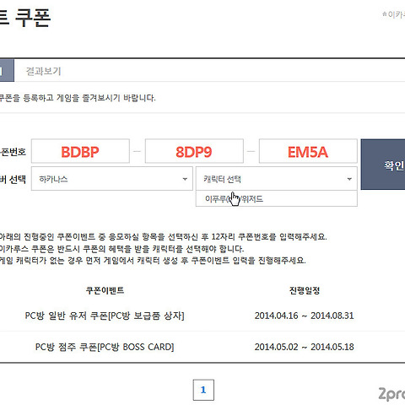This screenshot has height=405, width=405.
Task: Click the first coupon field BDBP
Action: [x=80, y=151]
